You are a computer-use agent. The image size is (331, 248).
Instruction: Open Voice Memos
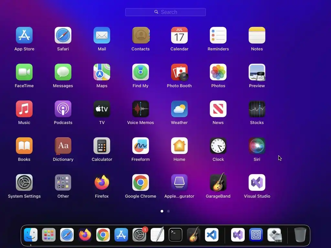point(141,109)
